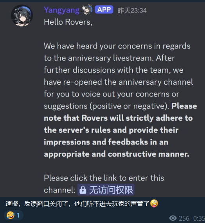Open Yangyang's profile avatar
The height and width of the screenshot is (223, 205).
pyautogui.click(x=22, y=16)
